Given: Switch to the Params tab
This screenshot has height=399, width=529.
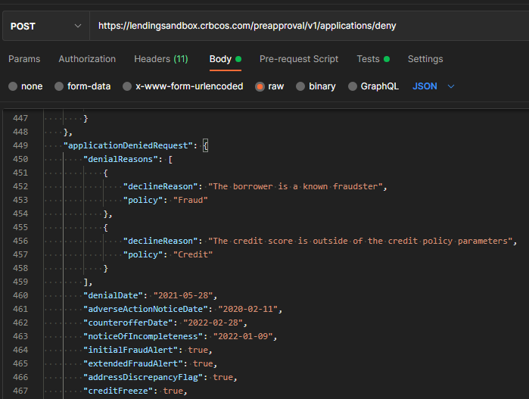Looking at the screenshot, I should 24,59.
